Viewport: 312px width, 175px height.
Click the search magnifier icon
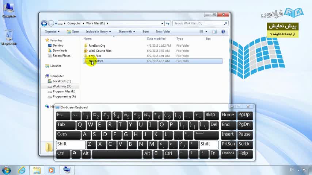coord(225,23)
